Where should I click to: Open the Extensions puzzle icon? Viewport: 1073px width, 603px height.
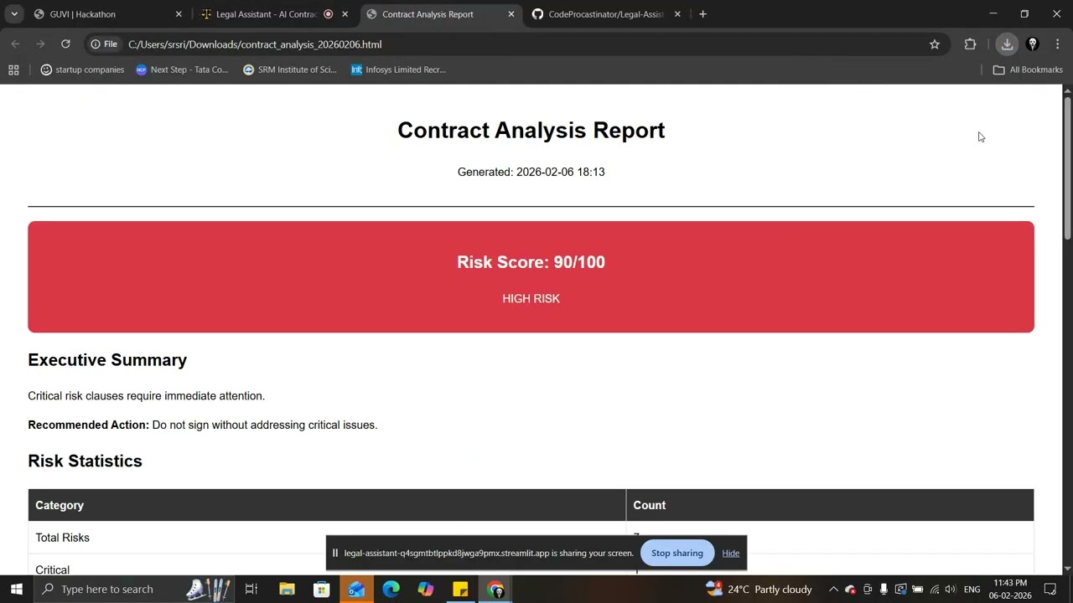pyautogui.click(x=970, y=44)
